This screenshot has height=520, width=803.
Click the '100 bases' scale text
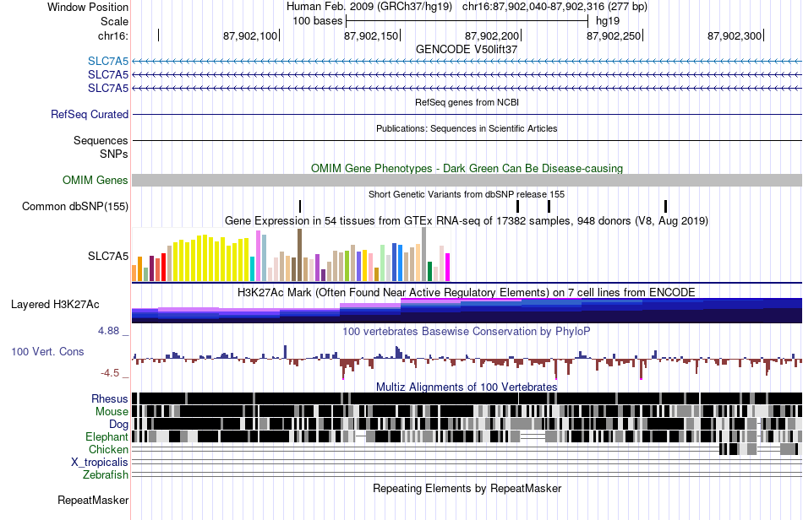(x=318, y=21)
